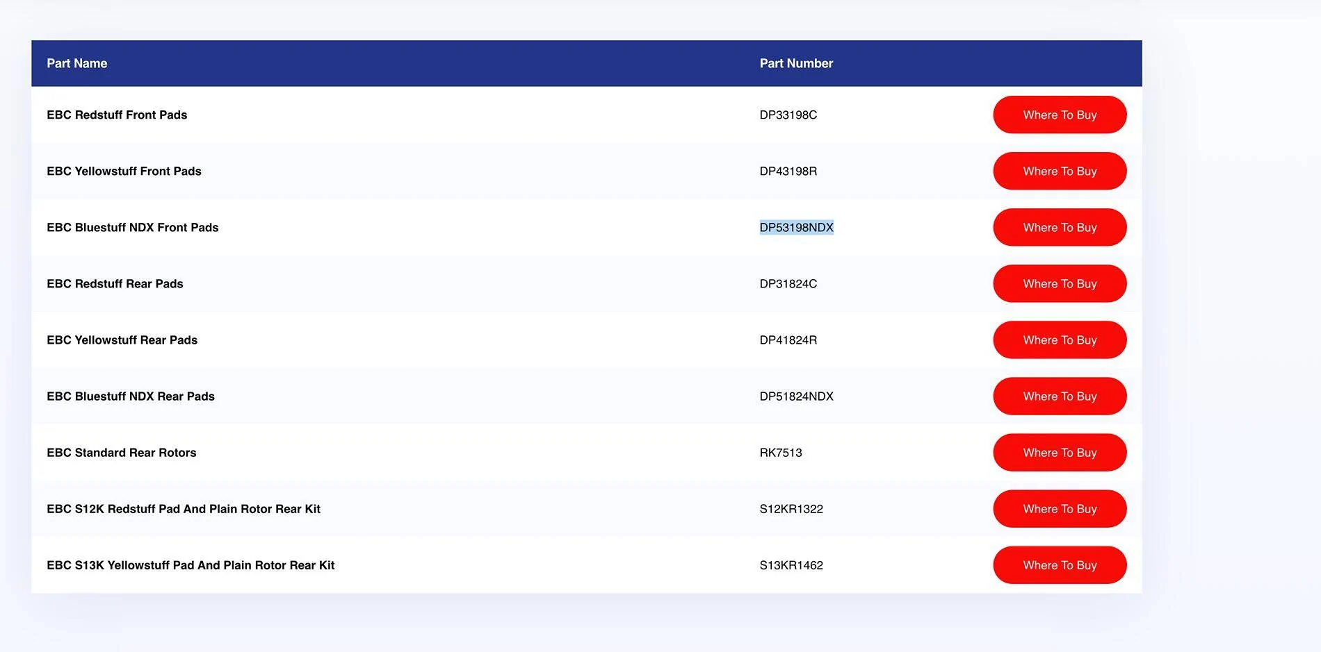Click Where To Buy for S12K Redstuff Rear Kit
Viewport: 1321px width, 652px height.
click(1060, 508)
